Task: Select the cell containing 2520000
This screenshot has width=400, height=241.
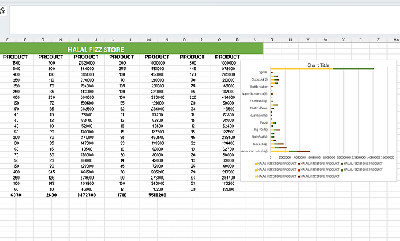Action: pyautogui.click(x=87, y=63)
